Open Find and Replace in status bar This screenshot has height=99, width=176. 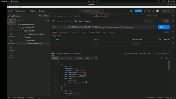point(18,98)
